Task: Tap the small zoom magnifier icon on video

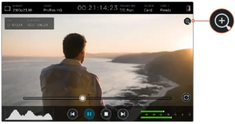Action: point(187,21)
